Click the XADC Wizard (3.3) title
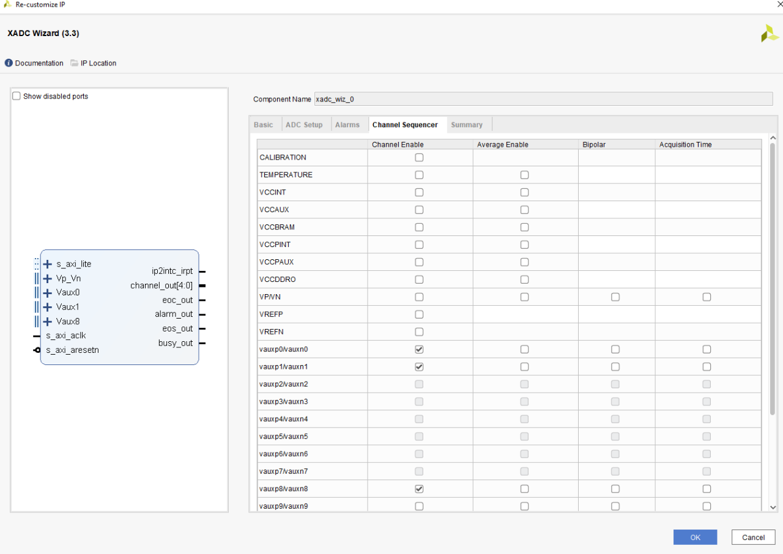Screen dimensions: 783x554 tap(43, 33)
